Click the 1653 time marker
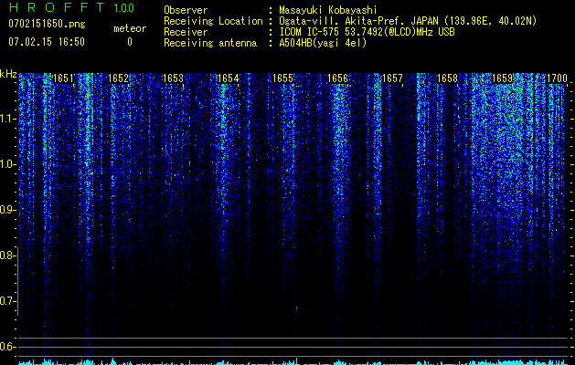Image resolution: width=575 pixels, height=365 pixels. (173, 78)
